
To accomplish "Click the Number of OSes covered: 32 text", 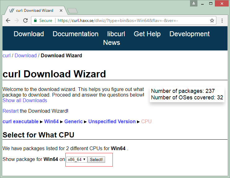I will pyautogui.click(x=187, y=98).
